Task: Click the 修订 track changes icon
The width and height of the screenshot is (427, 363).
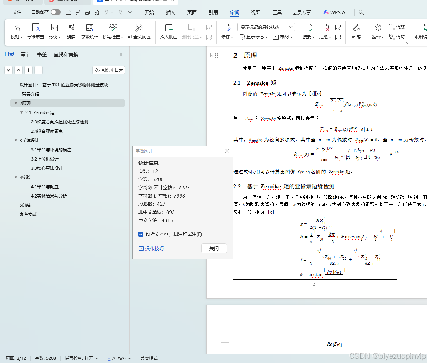Action: point(227,28)
